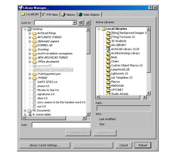Select the Seperated downloaded items folder

(55, 70)
